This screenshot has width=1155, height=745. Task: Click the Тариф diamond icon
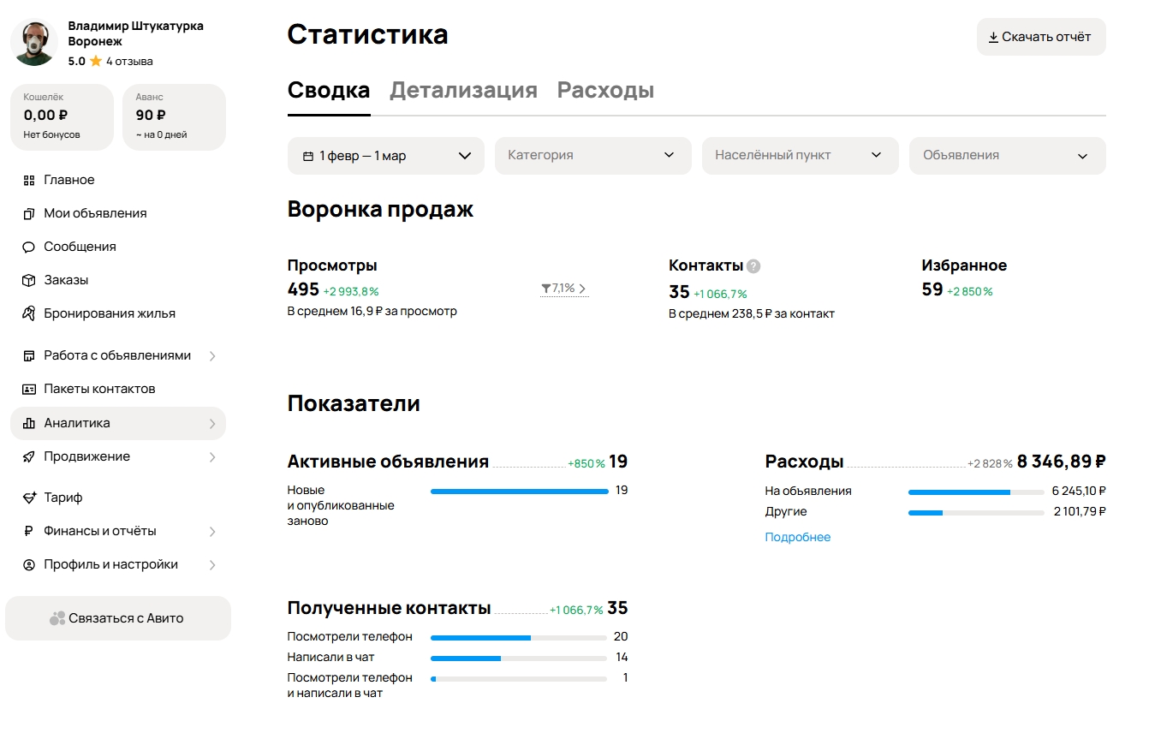point(28,498)
